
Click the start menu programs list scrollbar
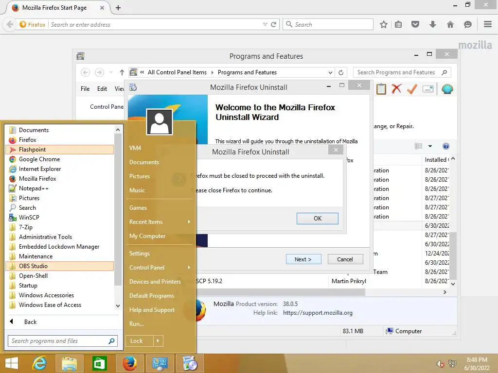tap(118, 209)
